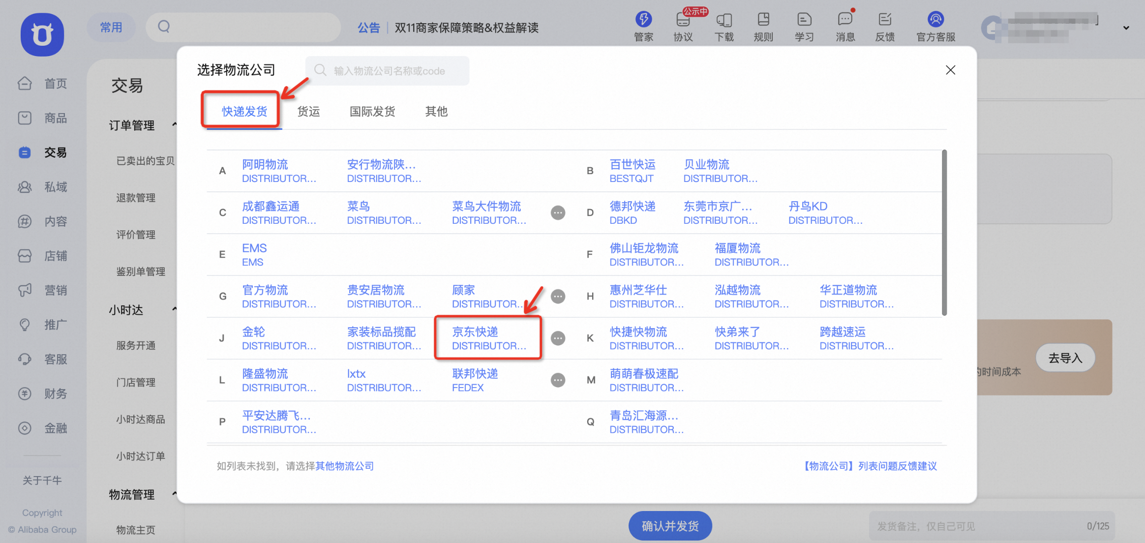Open the 管家 assistant icon
This screenshot has height=543, width=1145.
(643, 27)
